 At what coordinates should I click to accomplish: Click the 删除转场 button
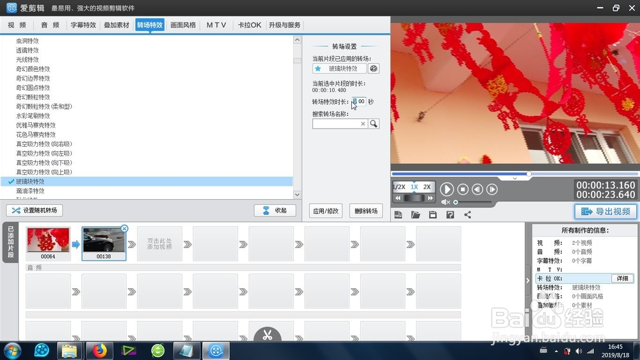(x=366, y=211)
